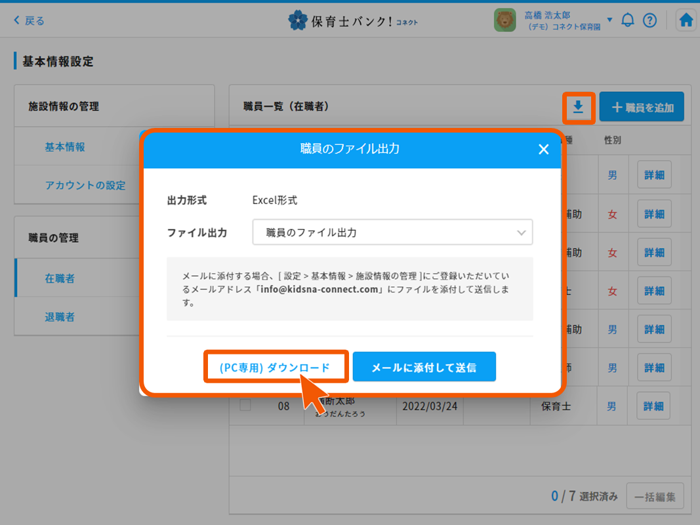This screenshot has height=525, width=700.
Task: Open the user account dropdown arrow
Action: [609, 20]
